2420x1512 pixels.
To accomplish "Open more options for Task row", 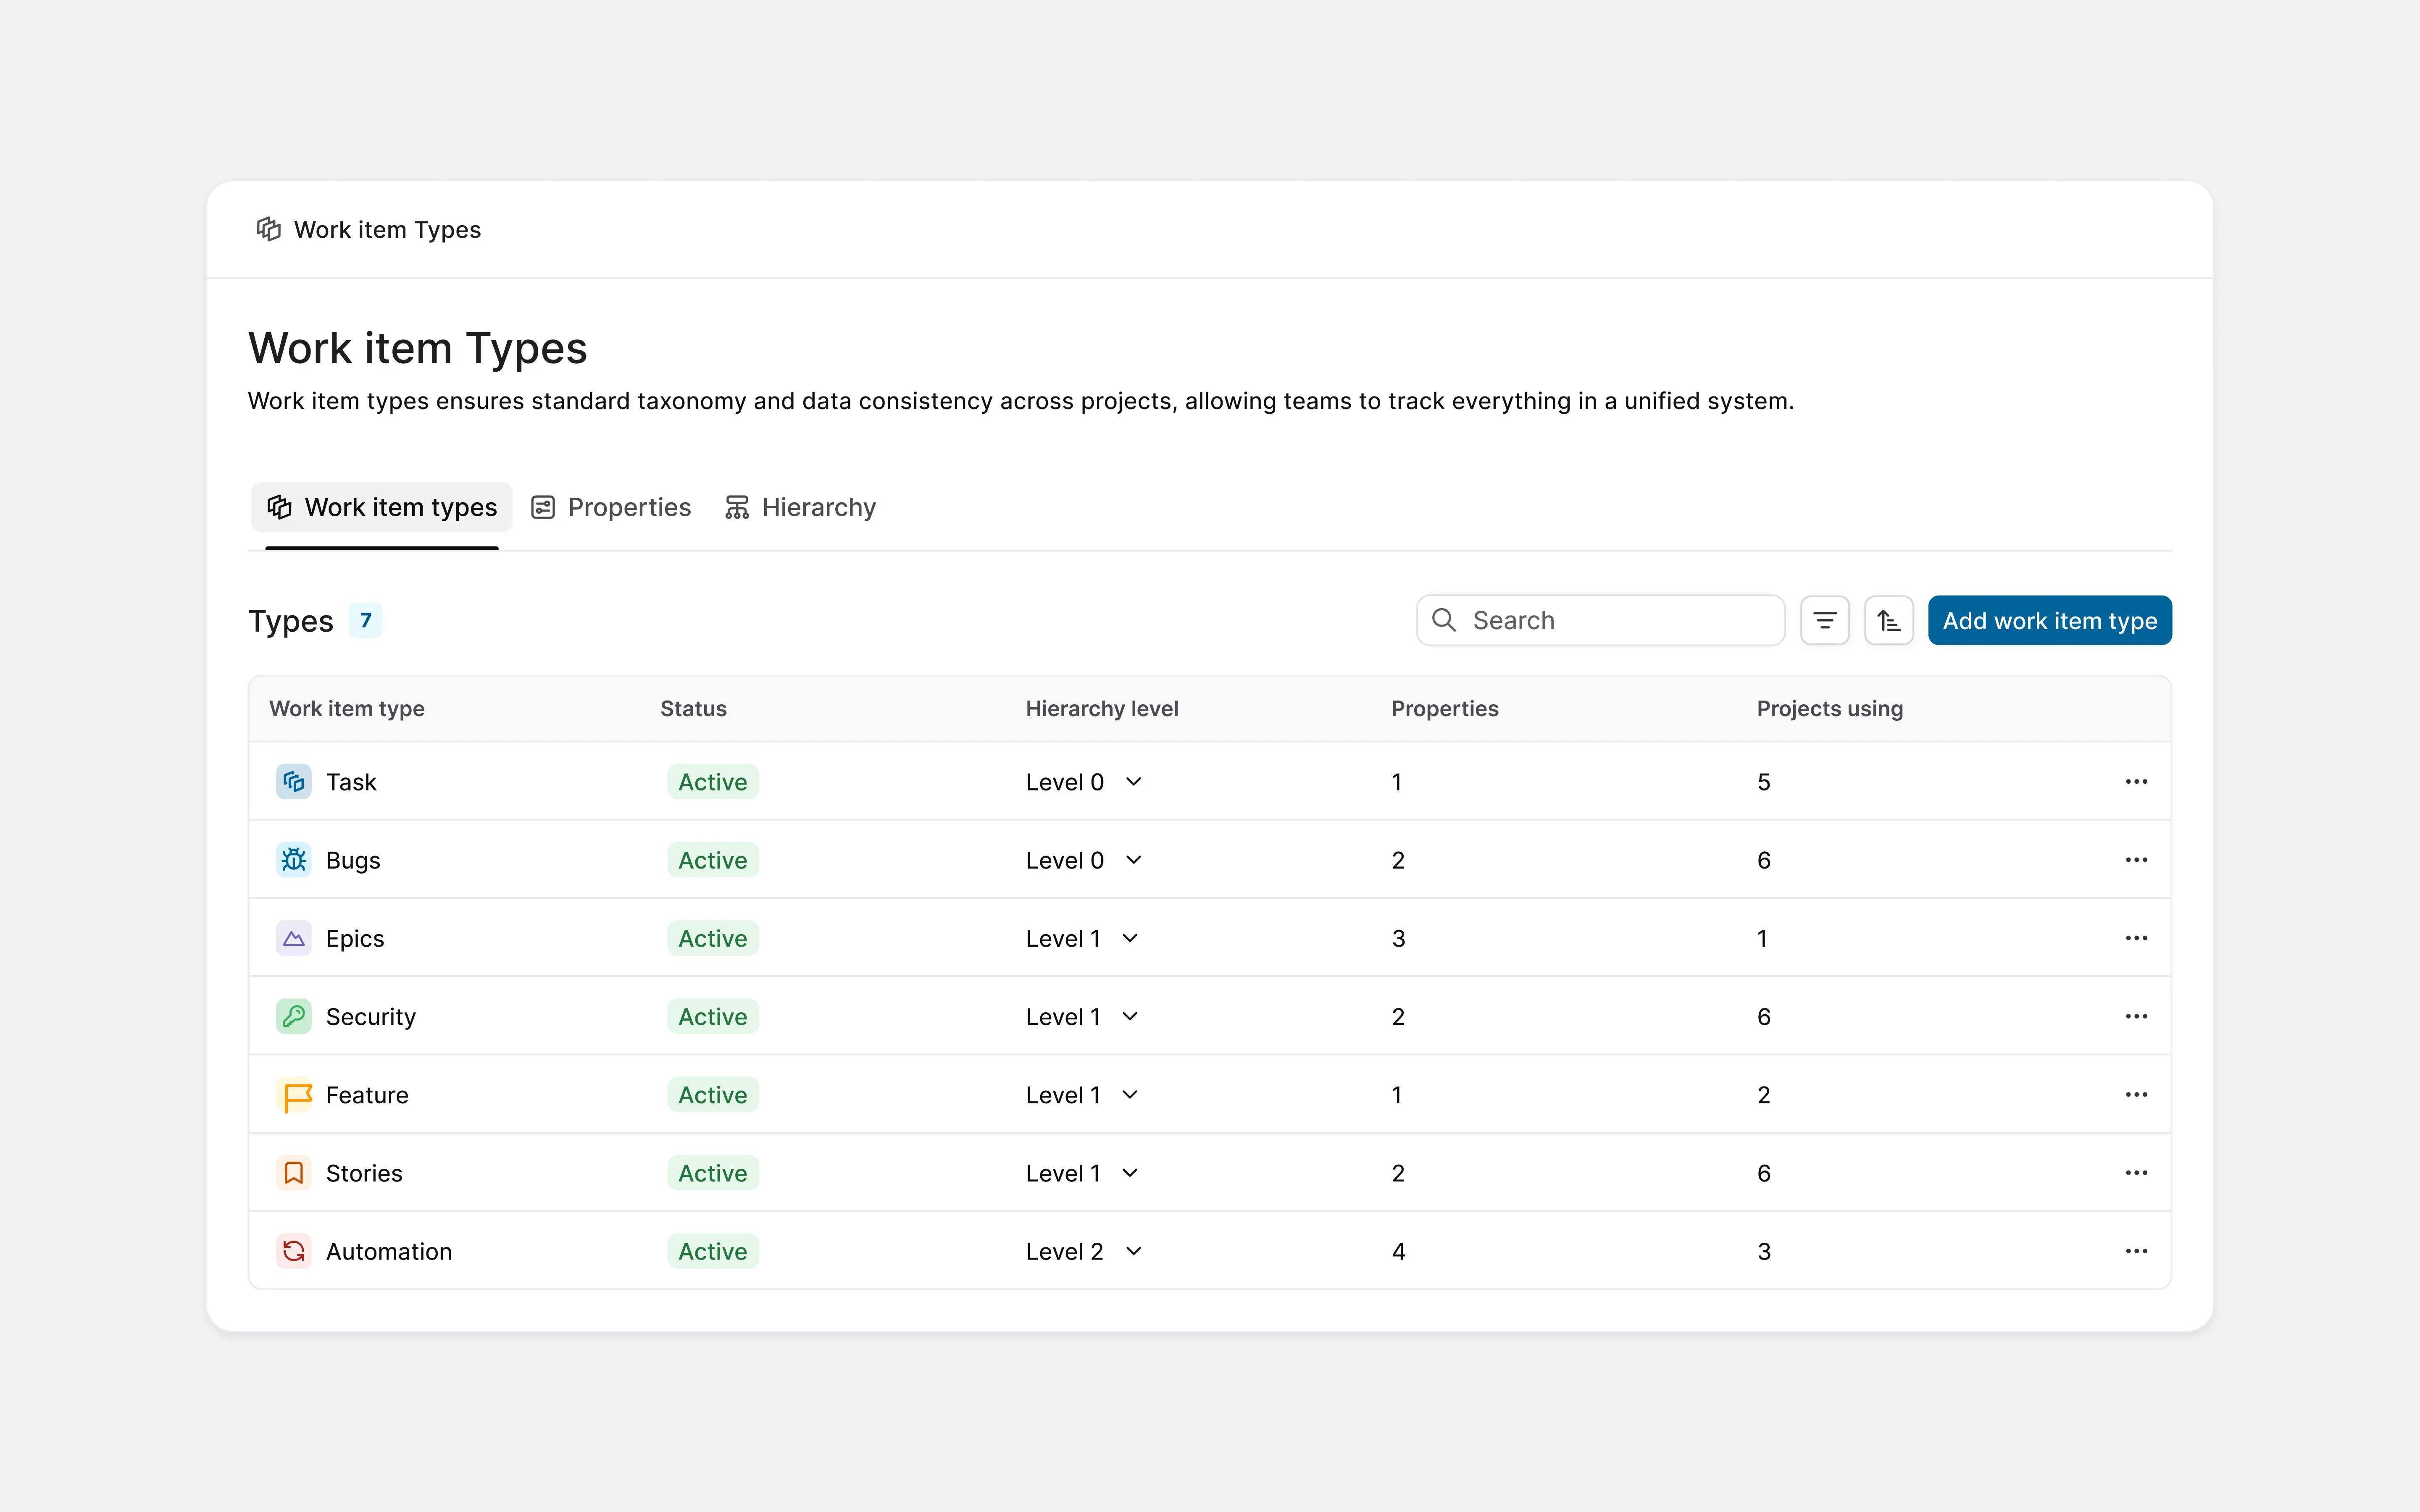I will 2136,782.
